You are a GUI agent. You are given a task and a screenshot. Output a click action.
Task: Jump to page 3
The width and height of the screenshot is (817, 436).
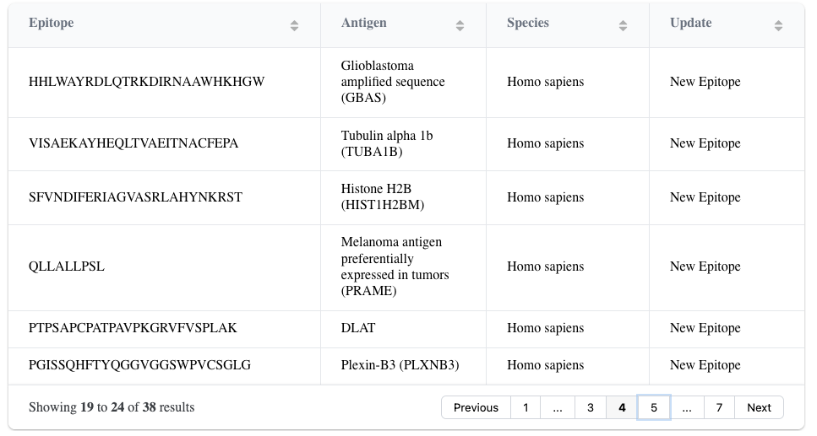tap(591, 407)
